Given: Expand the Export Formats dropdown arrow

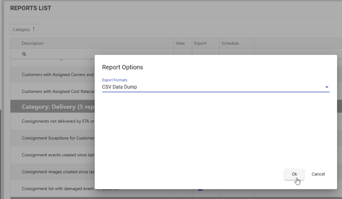Looking at the screenshot, I should 326,87.
